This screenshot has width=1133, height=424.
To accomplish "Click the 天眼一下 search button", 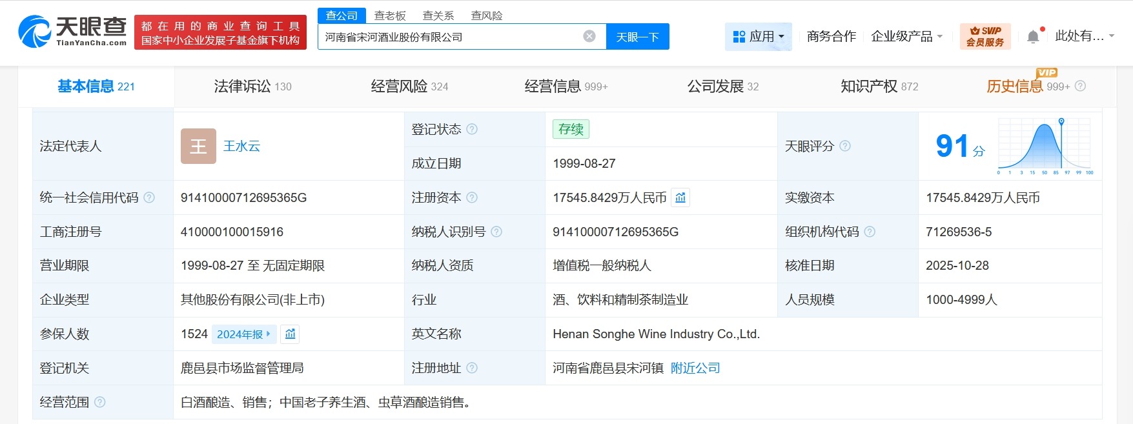I will coord(638,37).
